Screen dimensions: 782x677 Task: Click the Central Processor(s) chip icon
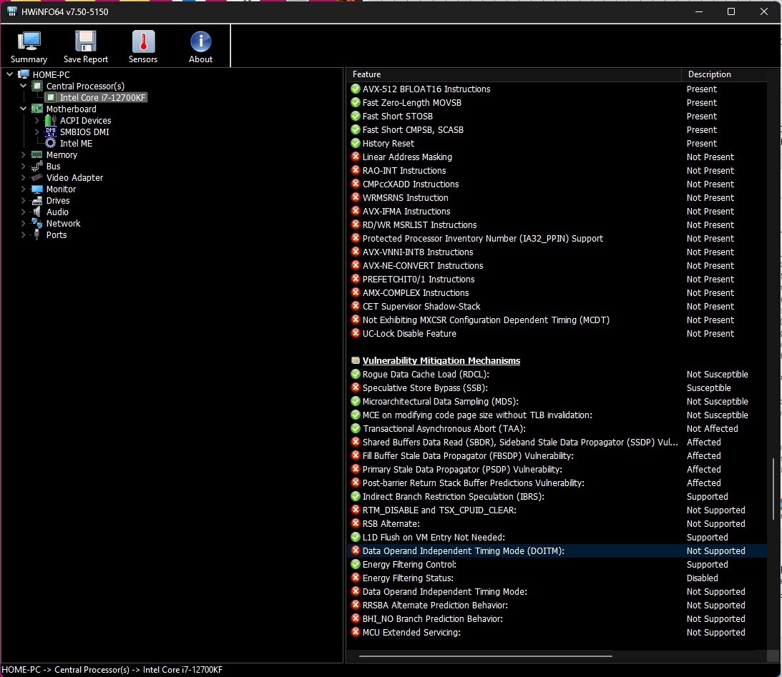click(x=37, y=87)
